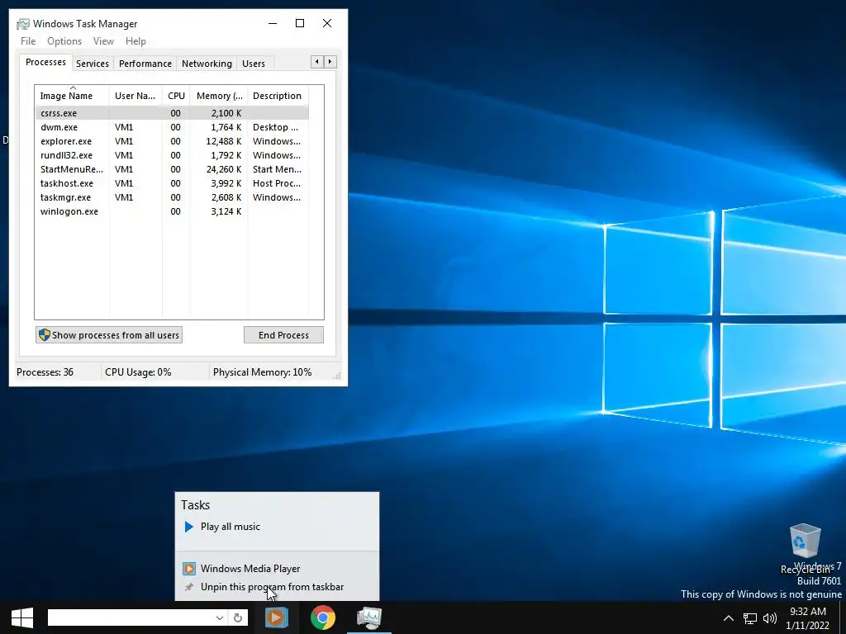The width and height of the screenshot is (846, 634).
Task: Open the clock showing 9:32 AM
Action: pos(807,618)
